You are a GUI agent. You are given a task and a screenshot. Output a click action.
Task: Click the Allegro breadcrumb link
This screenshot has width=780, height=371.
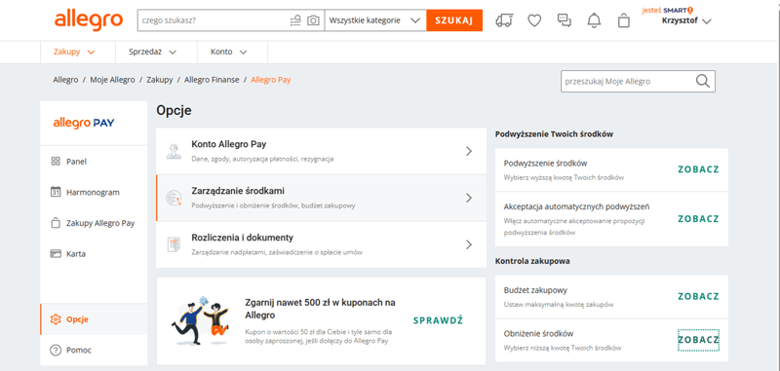(x=65, y=80)
